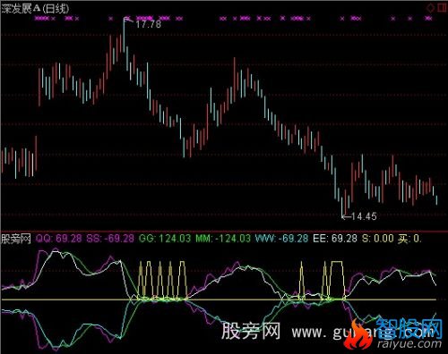
Task: Click the GG: 124.03 indicator value
Action: coord(165,239)
